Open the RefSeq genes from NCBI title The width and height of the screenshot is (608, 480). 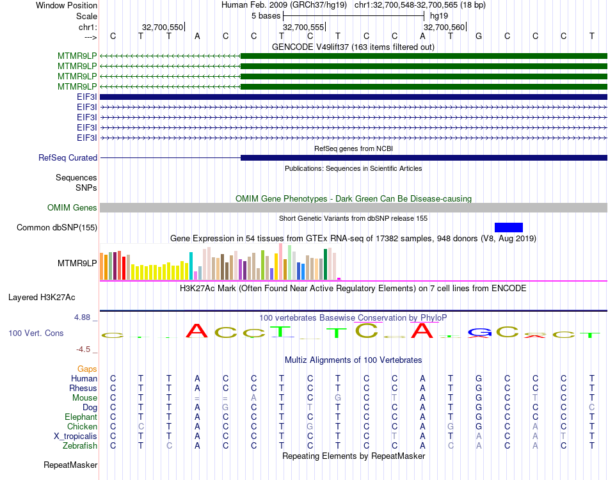[x=353, y=148]
